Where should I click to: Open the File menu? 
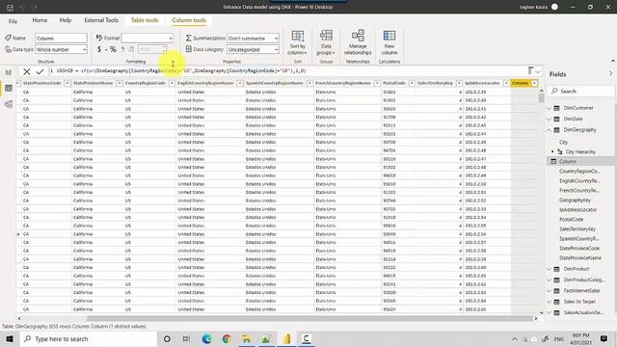13,21
